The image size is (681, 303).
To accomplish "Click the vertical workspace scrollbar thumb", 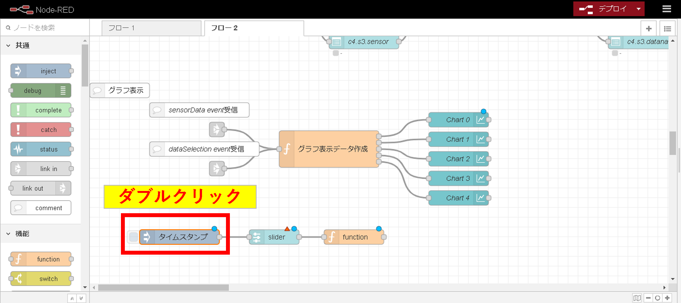I will (x=673, y=143).
